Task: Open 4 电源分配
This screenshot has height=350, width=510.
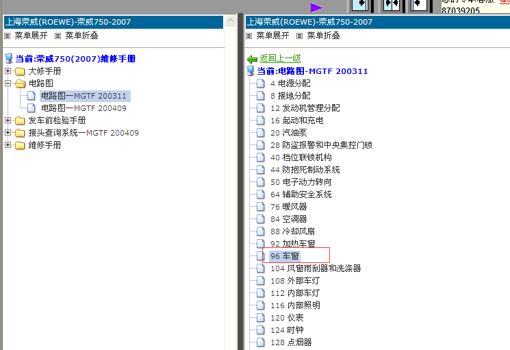Action: pos(290,84)
